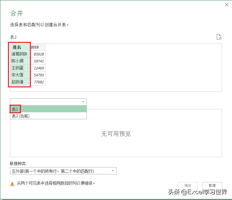Click the 无可用预览 preview area

click(116, 134)
